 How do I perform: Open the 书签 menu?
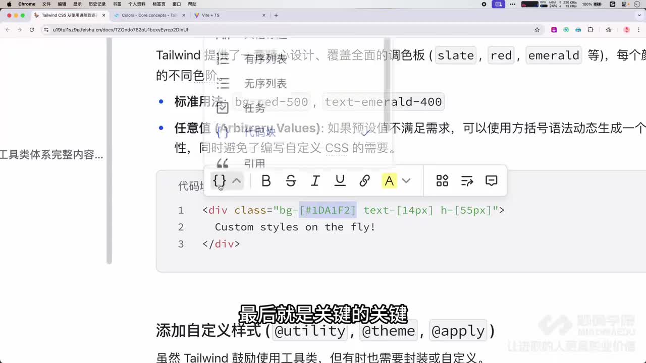click(x=117, y=4)
